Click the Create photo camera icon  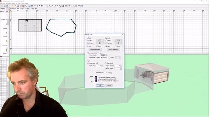coord(63,6)
